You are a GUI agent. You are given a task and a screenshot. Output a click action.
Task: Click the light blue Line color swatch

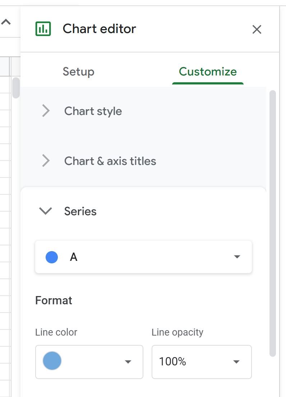point(52,361)
